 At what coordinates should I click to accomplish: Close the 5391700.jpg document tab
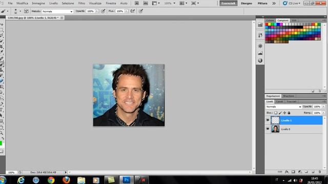(61, 18)
